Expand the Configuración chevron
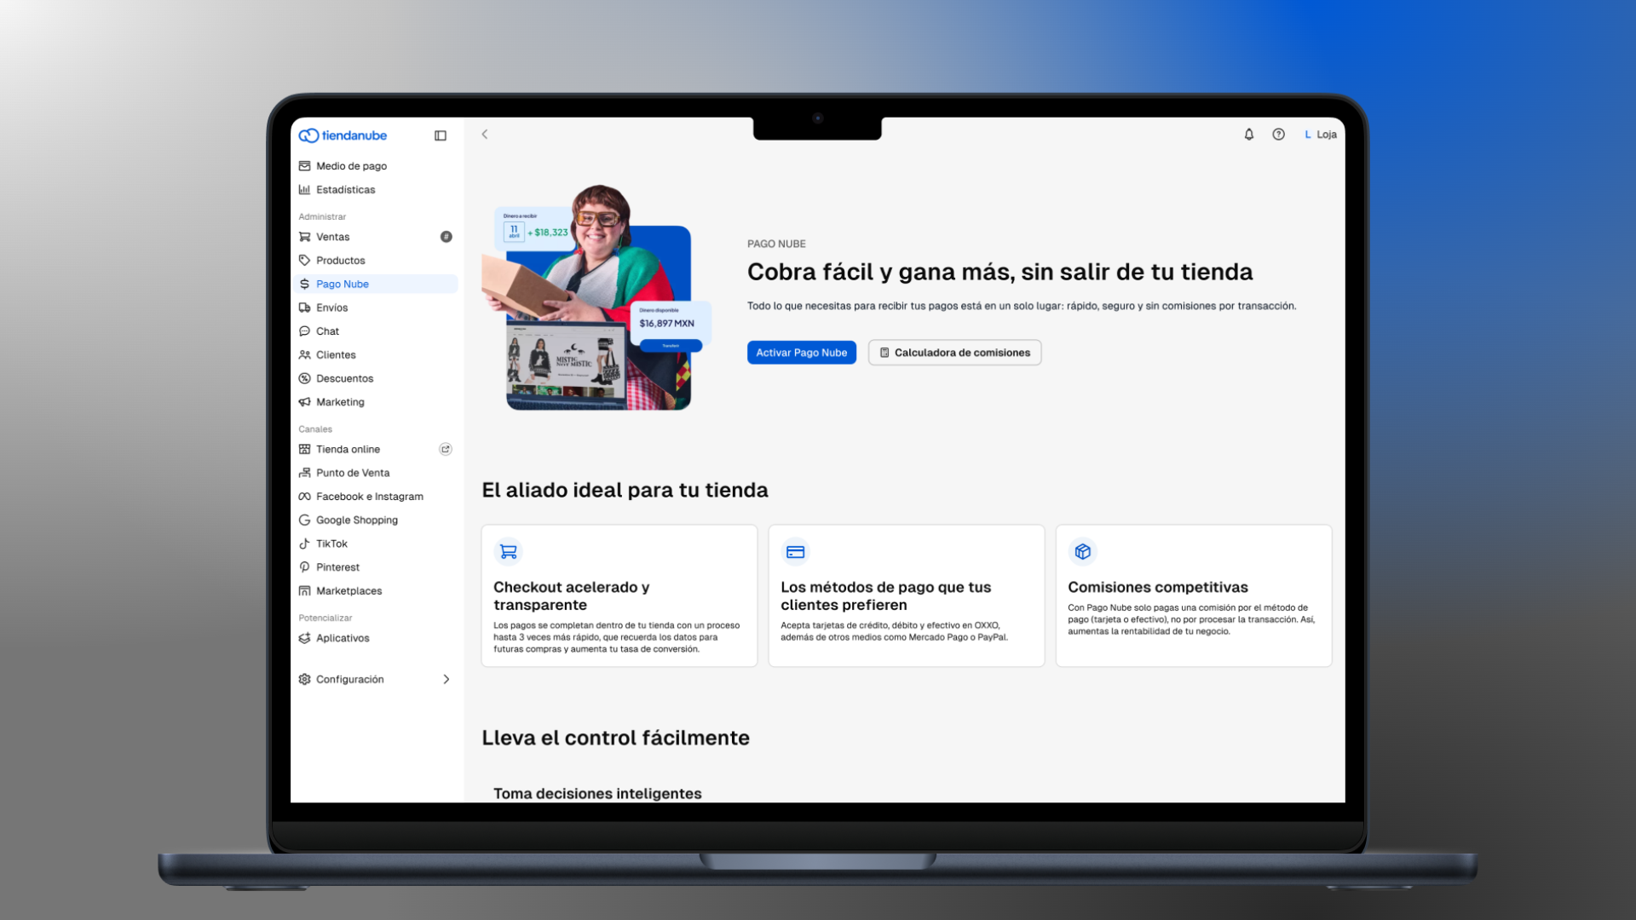The height and width of the screenshot is (920, 1636). pos(446,679)
